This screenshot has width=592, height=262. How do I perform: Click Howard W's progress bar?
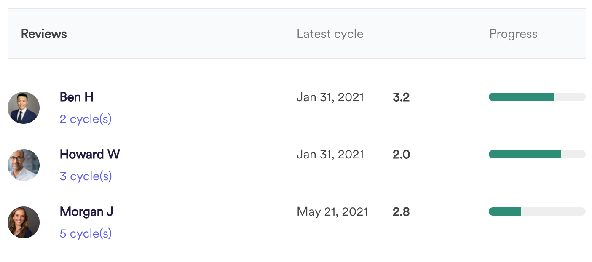(537, 154)
